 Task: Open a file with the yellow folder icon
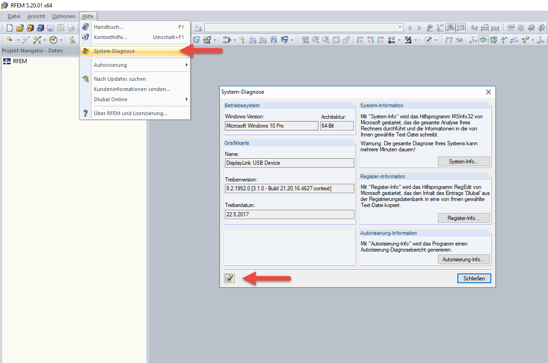(20, 28)
